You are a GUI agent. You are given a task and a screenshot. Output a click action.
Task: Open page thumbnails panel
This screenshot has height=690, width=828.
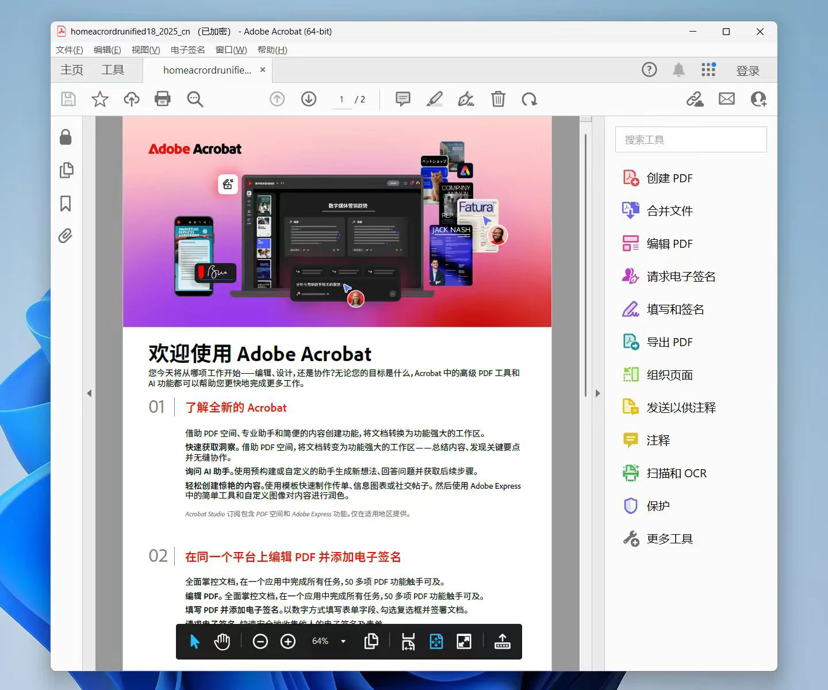pos(66,170)
